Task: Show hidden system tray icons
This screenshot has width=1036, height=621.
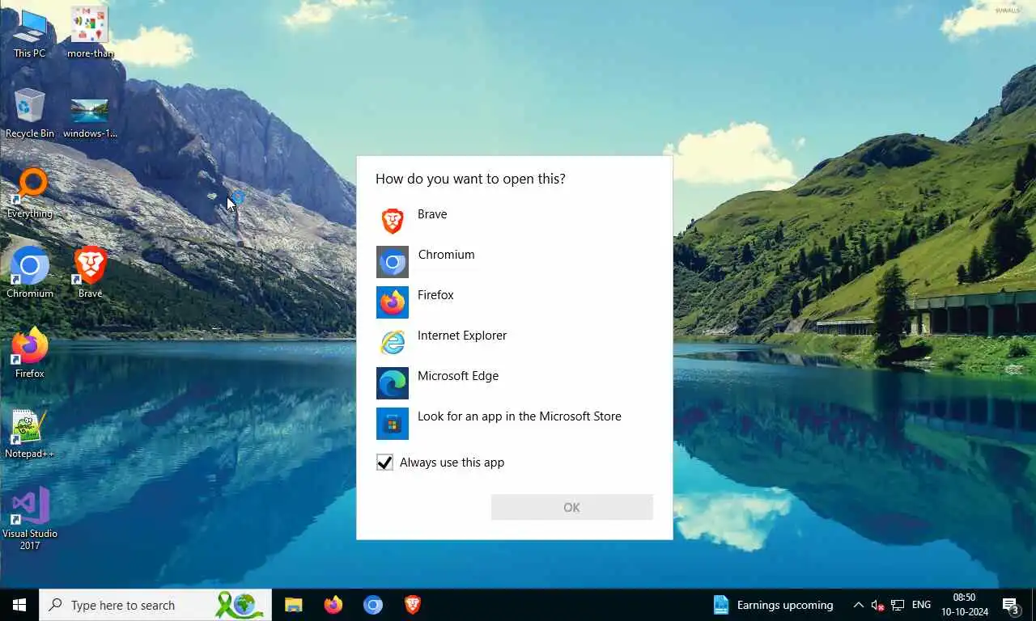Action: point(858,605)
